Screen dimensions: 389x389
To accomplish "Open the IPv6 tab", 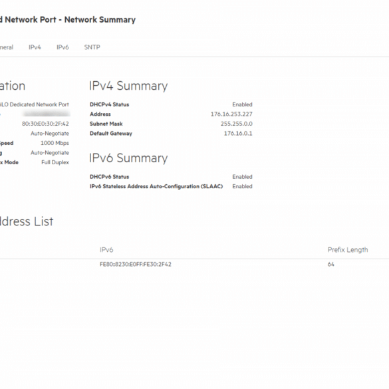I will click(x=63, y=47).
